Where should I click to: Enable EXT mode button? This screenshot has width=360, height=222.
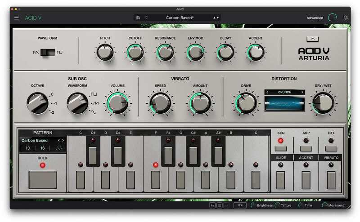(x=331, y=149)
